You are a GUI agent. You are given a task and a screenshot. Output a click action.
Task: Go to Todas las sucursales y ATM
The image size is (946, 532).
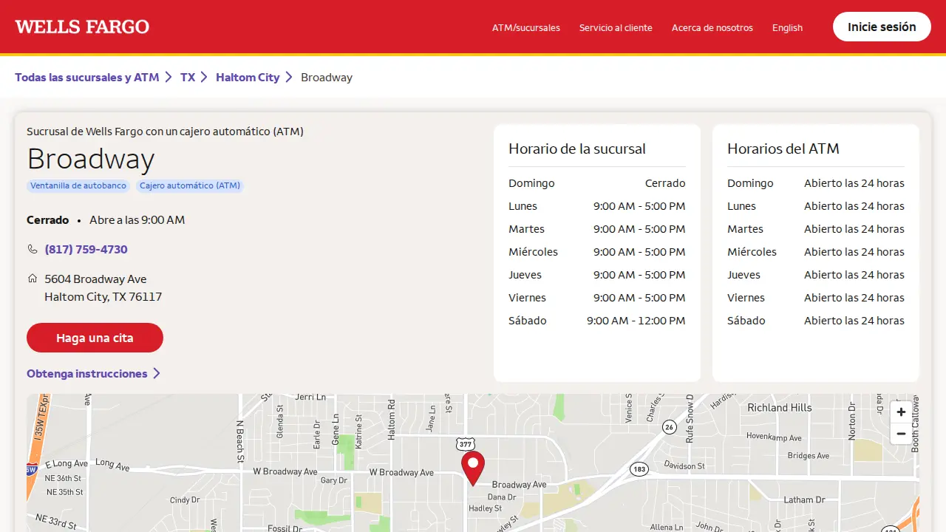(87, 77)
